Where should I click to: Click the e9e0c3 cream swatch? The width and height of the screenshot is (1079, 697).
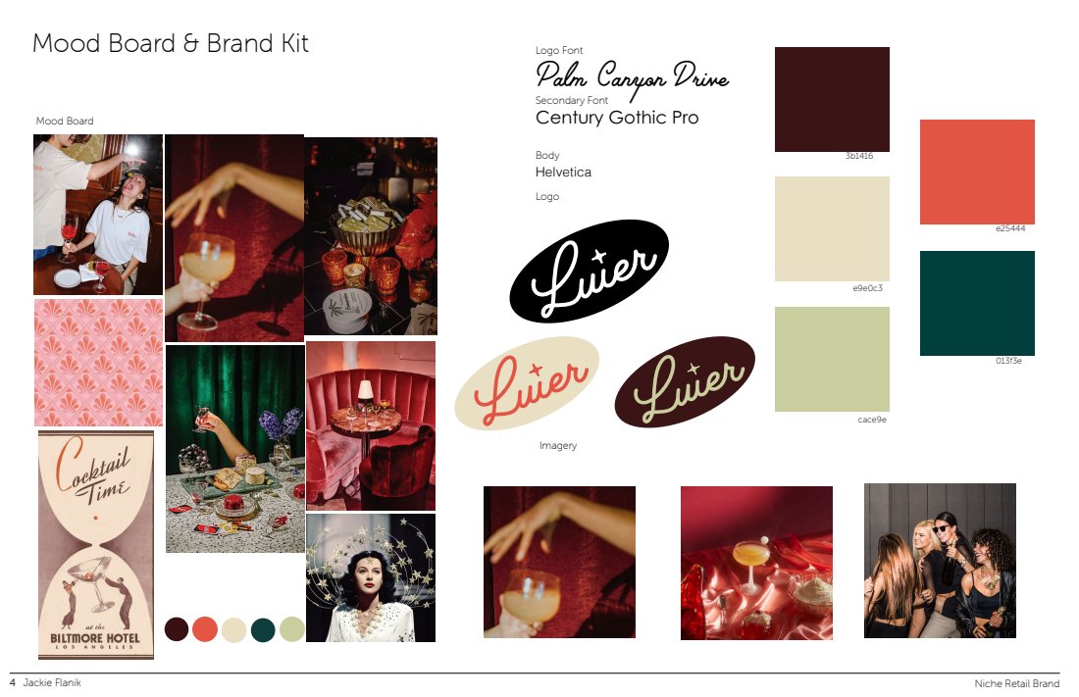click(832, 228)
